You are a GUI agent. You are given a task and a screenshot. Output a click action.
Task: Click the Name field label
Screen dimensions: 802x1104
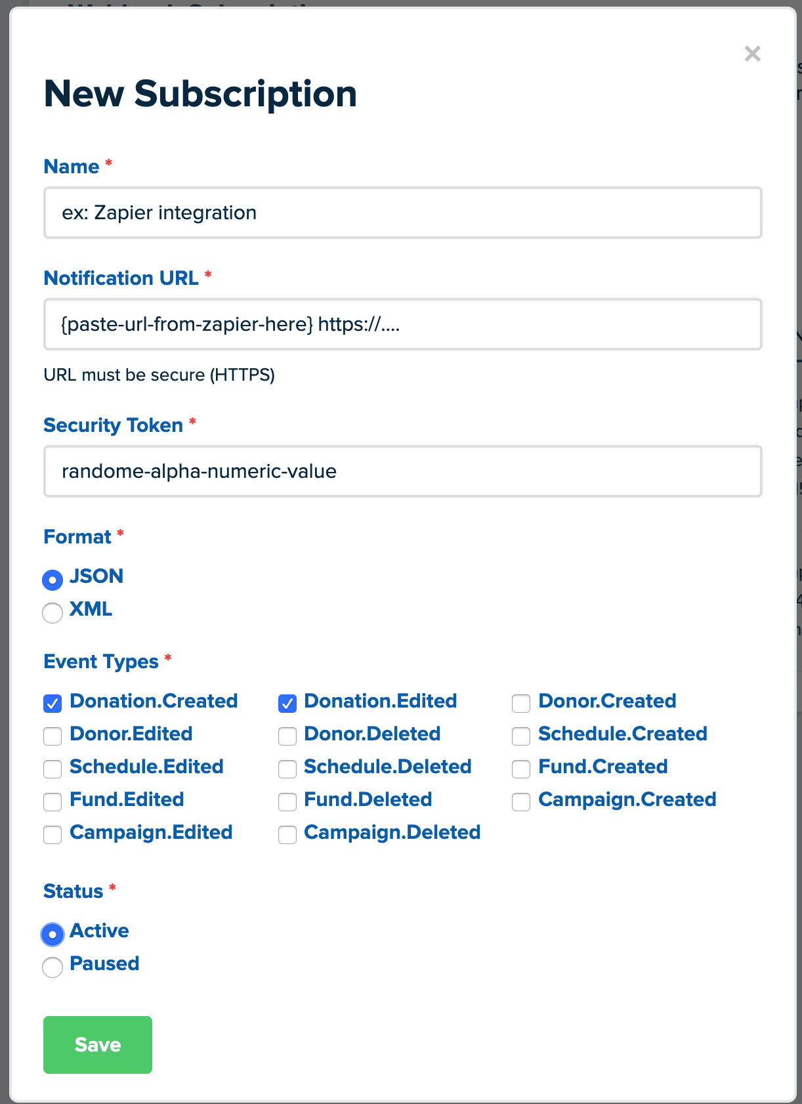point(71,166)
